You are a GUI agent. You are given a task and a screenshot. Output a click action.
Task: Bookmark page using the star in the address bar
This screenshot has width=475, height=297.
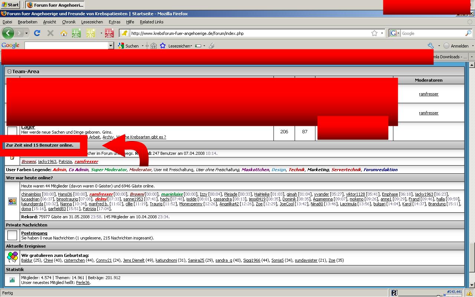point(374,33)
